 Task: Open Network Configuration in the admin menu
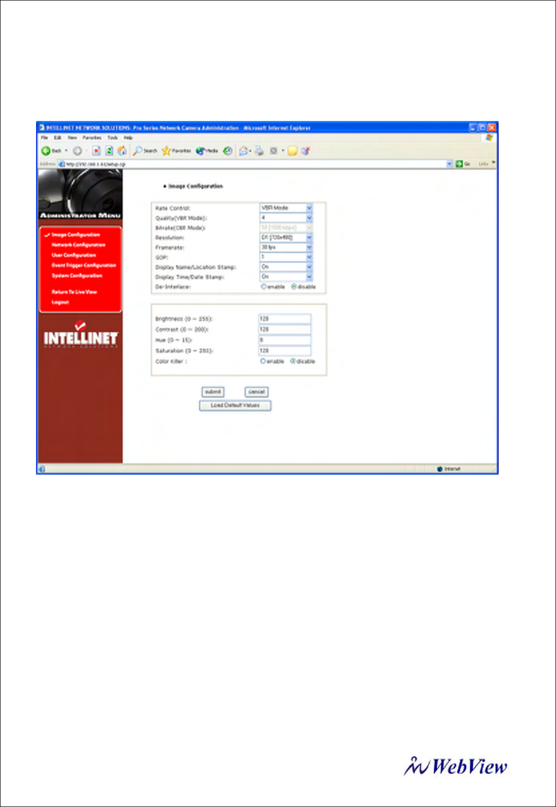[x=78, y=245]
